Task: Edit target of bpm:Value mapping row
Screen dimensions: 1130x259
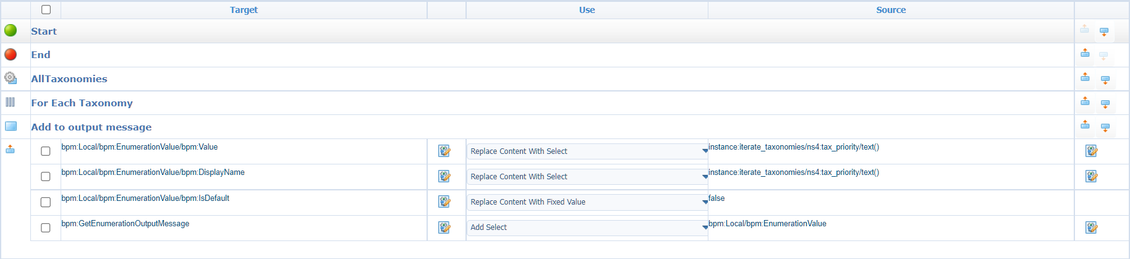Action: coord(444,151)
